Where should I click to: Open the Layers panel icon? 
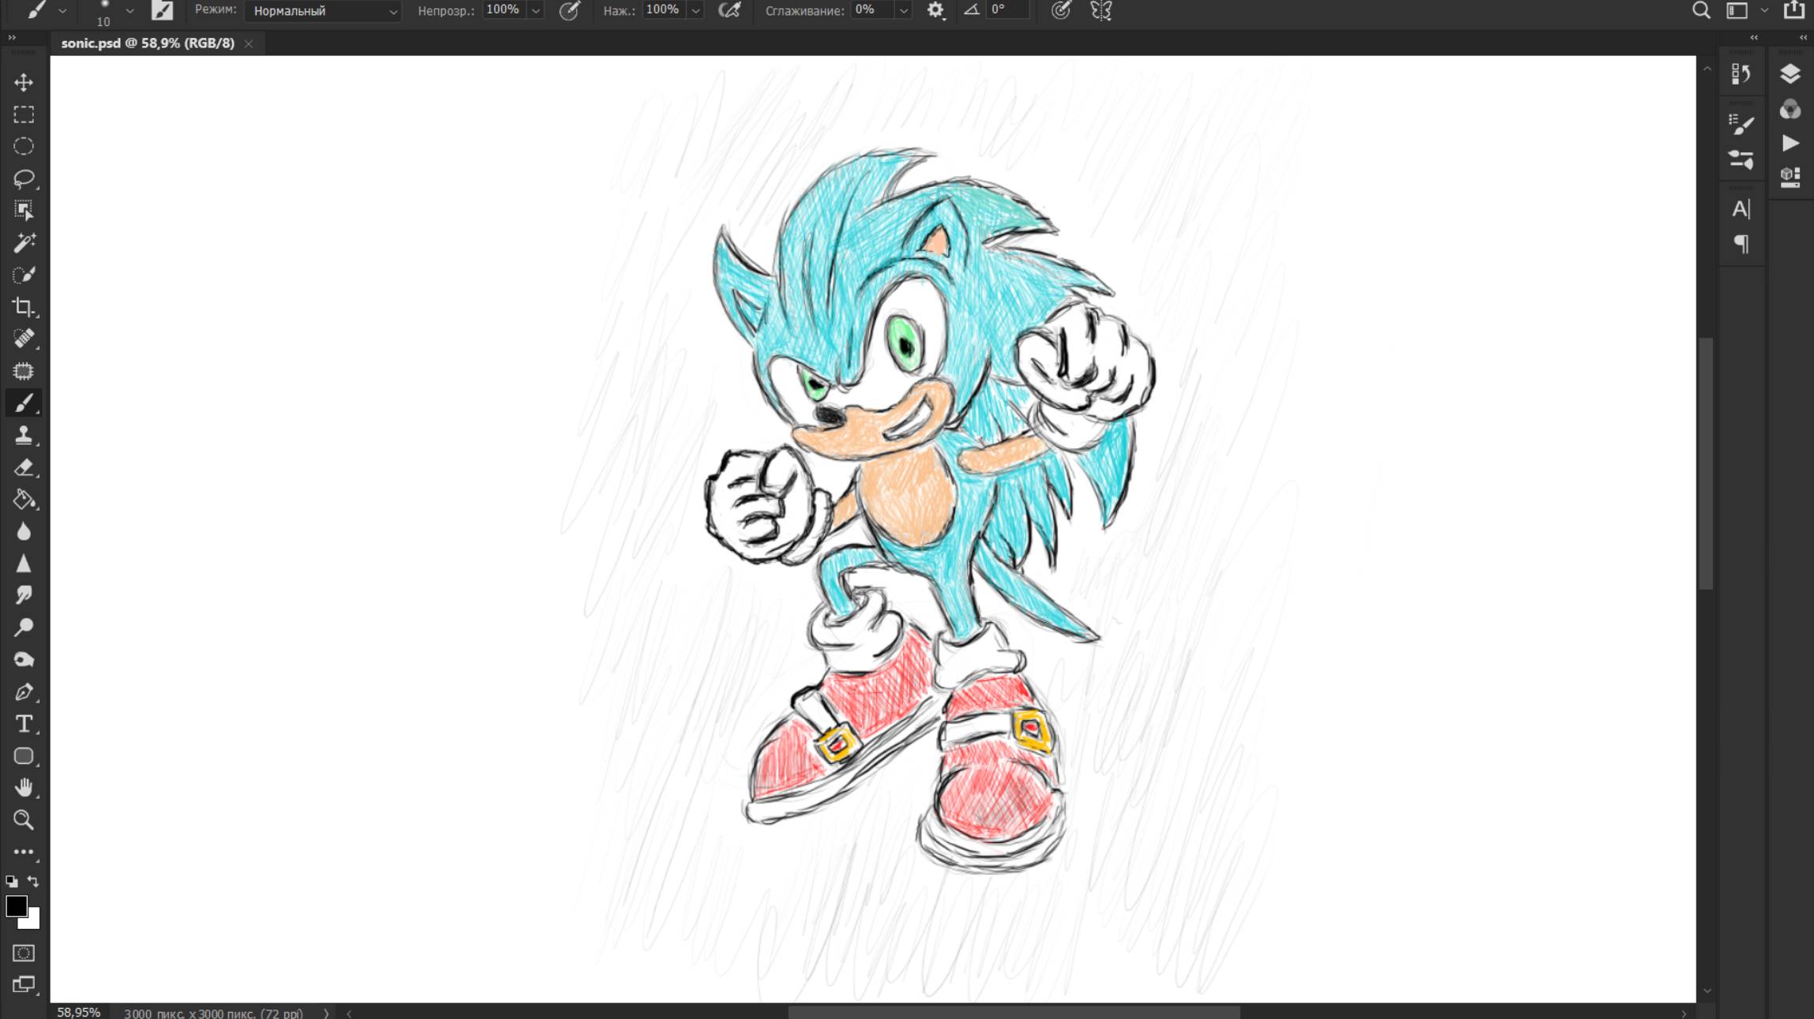click(x=1790, y=73)
